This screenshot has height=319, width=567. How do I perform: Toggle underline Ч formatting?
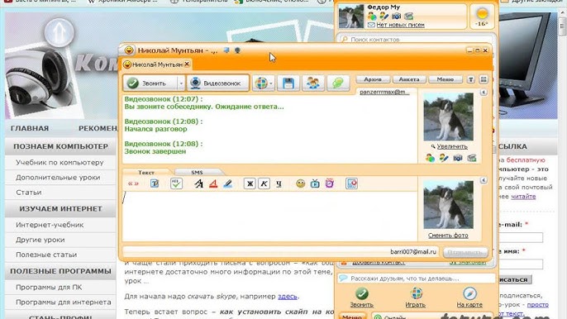point(279,183)
